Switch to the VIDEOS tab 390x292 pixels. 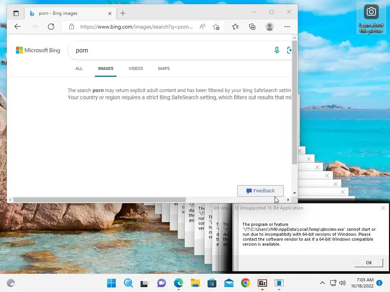pos(136,68)
